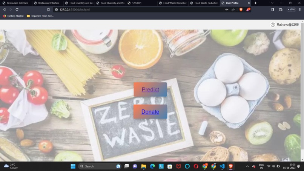This screenshot has width=304, height=171.
Task: Close the User Profile tab
Action: click(249, 3)
